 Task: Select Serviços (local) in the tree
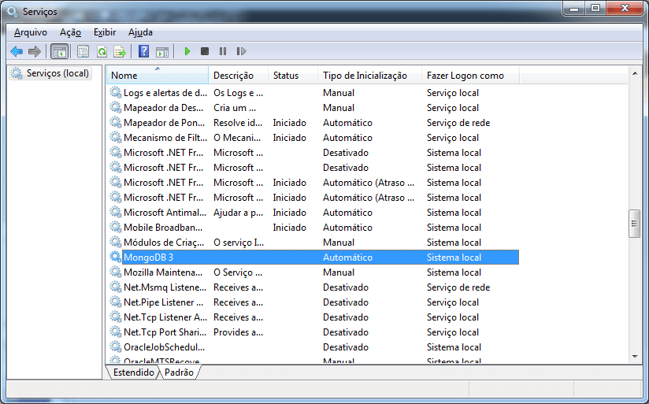(50, 73)
